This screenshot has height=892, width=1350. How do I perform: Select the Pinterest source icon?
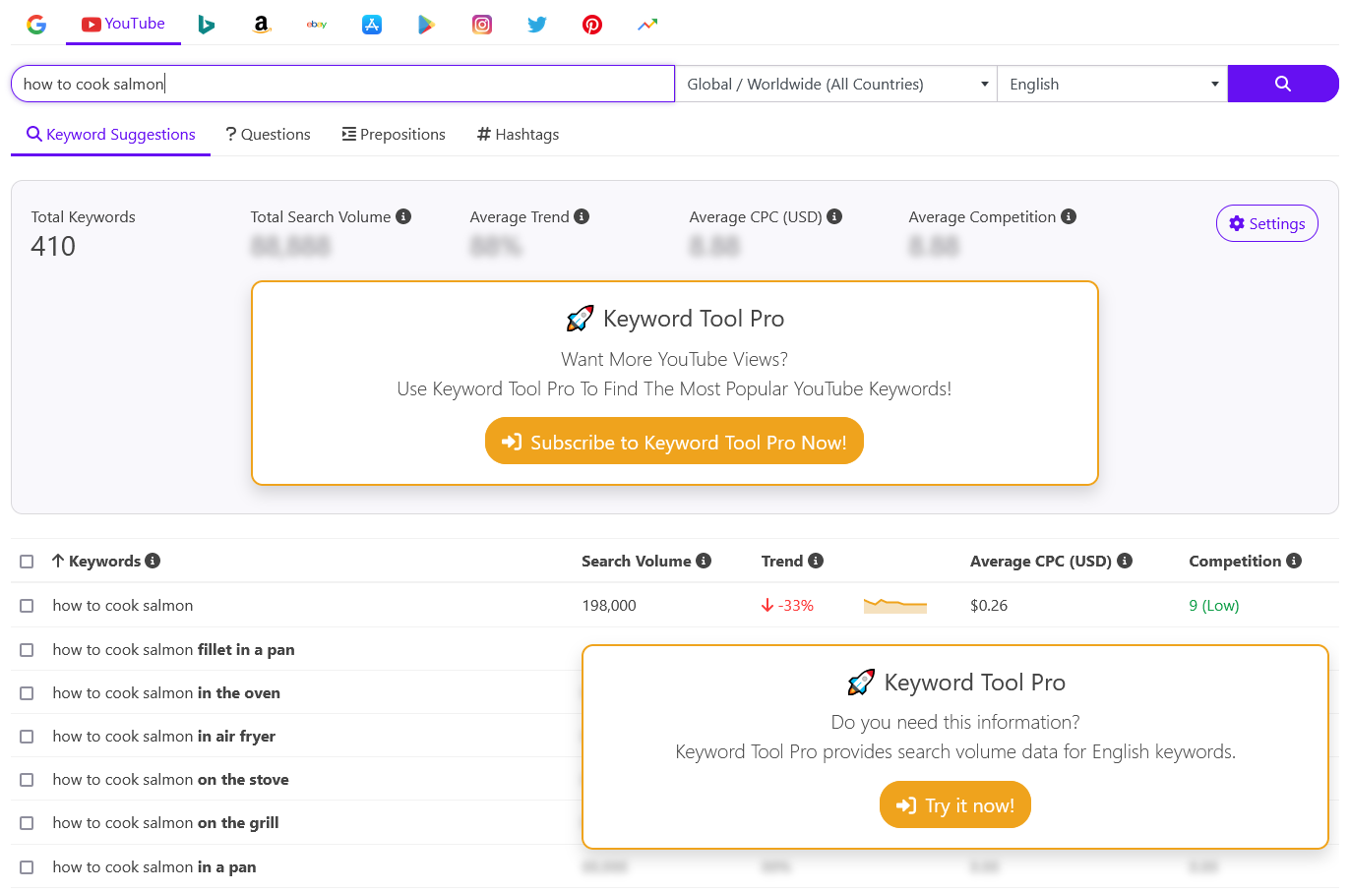(x=592, y=25)
